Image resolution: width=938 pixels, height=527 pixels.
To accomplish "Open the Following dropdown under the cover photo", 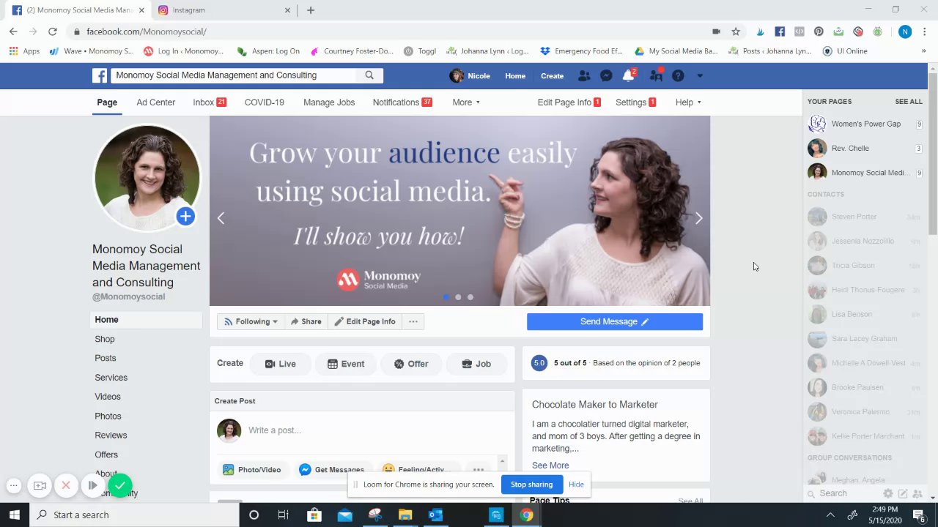I will (x=251, y=321).
